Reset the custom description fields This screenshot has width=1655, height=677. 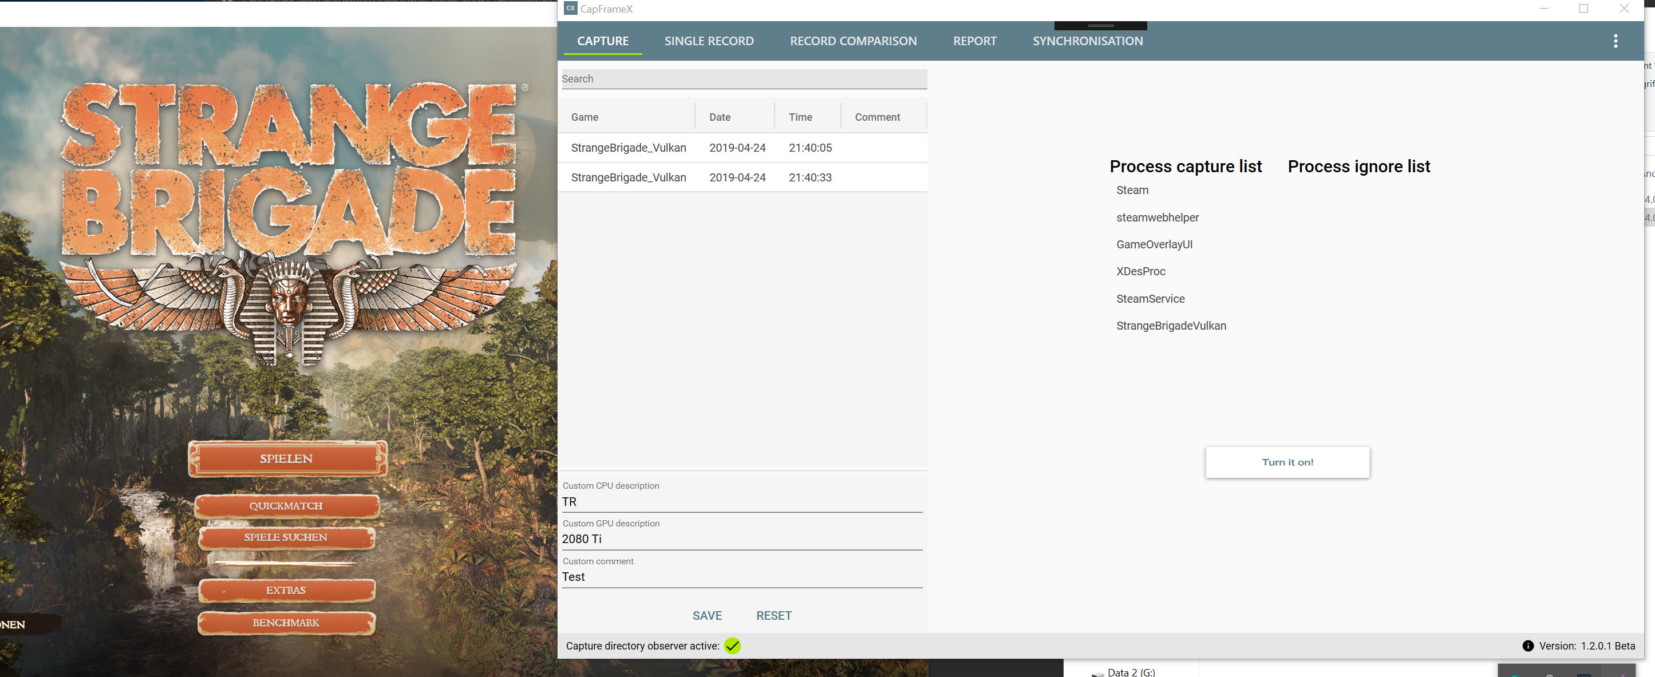coord(773,615)
